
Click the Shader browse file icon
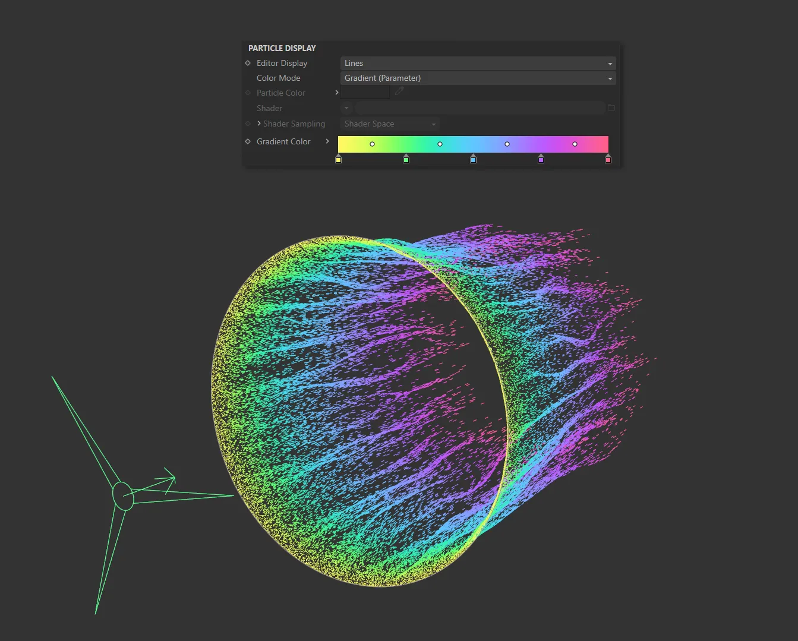(611, 108)
